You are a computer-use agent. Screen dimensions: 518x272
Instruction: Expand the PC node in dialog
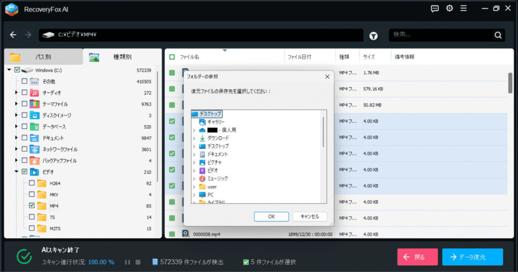[x=194, y=195]
